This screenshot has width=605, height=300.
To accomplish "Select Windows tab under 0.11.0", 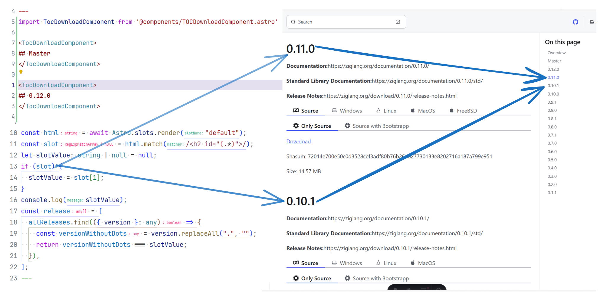I will [347, 111].
